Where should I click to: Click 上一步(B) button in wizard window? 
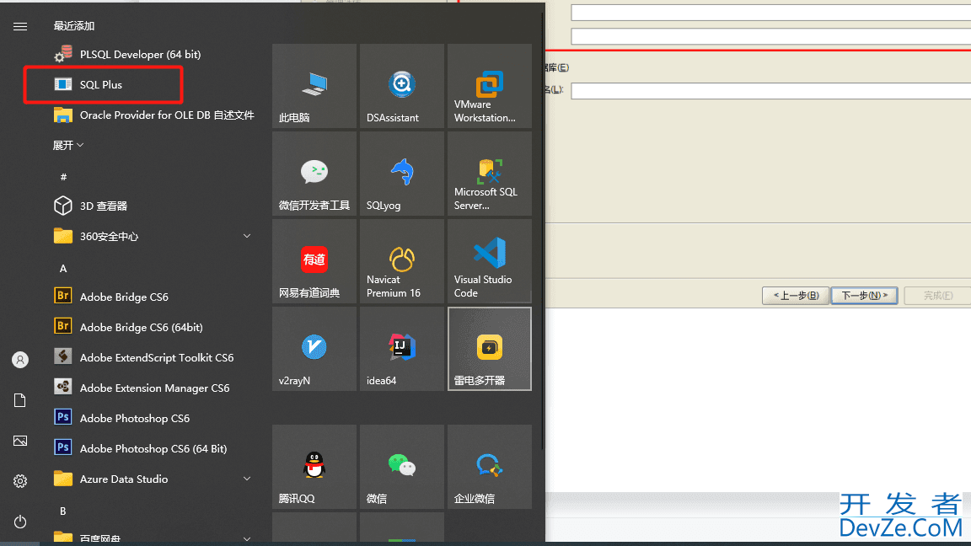click(796, 295)
